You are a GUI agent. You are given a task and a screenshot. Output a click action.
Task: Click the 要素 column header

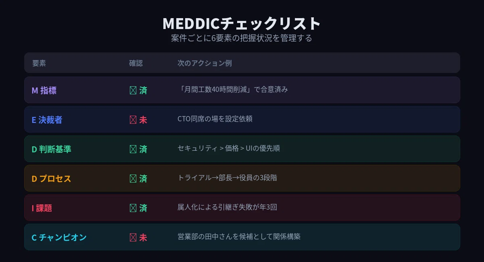coord(39,63)
